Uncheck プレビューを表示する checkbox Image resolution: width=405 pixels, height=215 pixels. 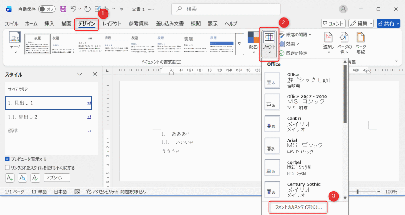tap(8, 159)
